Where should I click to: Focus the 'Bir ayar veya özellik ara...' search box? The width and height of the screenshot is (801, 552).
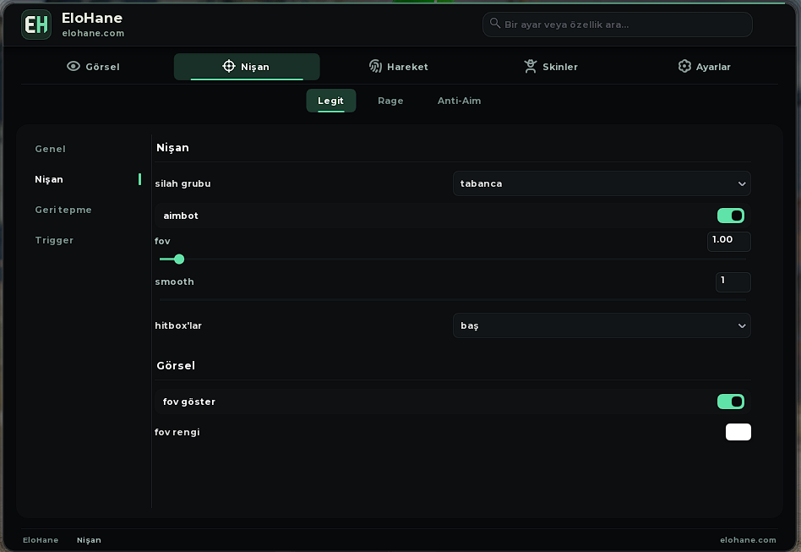click(x=617, y=25)
